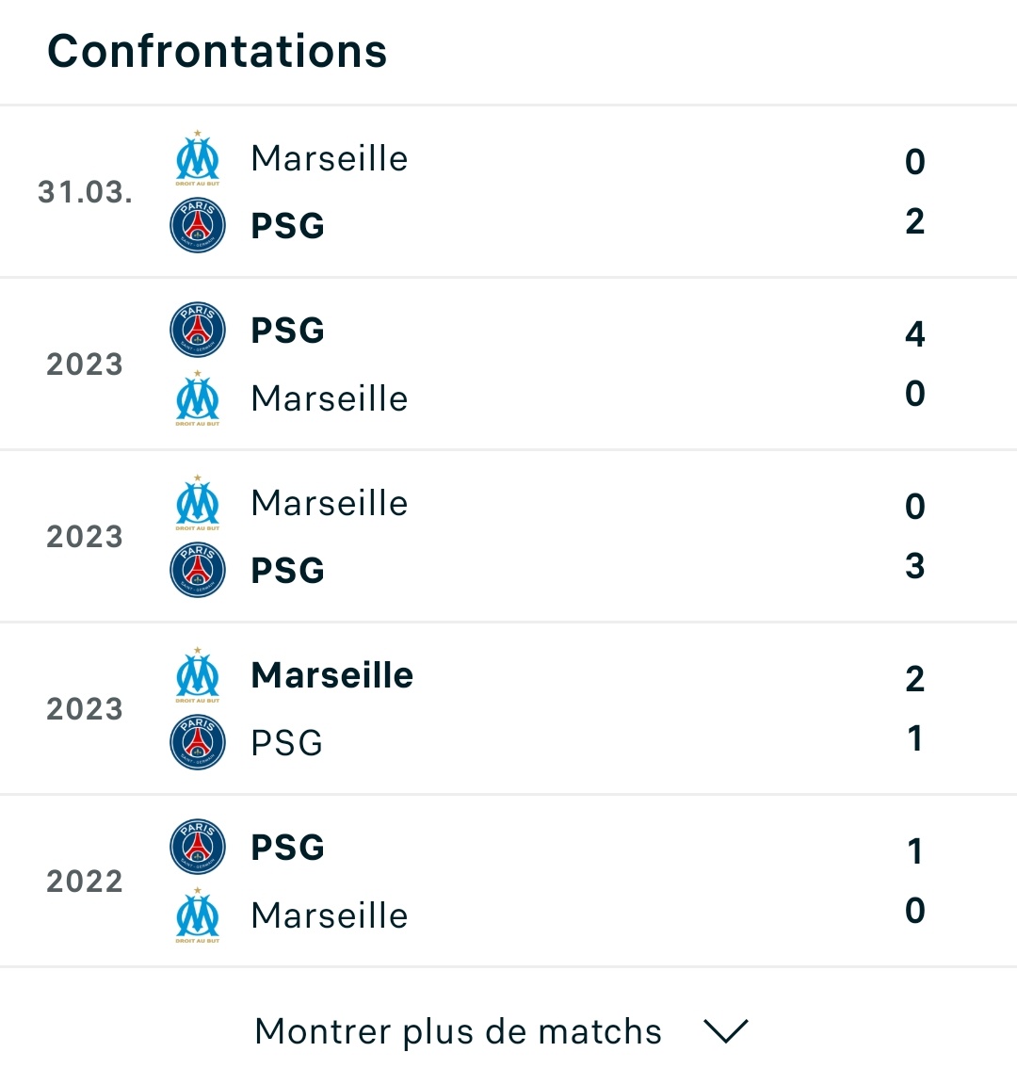Click the Confrontations heading
Image resolution: width=1017 pixels, height=1068 pixels.
pyautogui.click(x=218, y=51)
